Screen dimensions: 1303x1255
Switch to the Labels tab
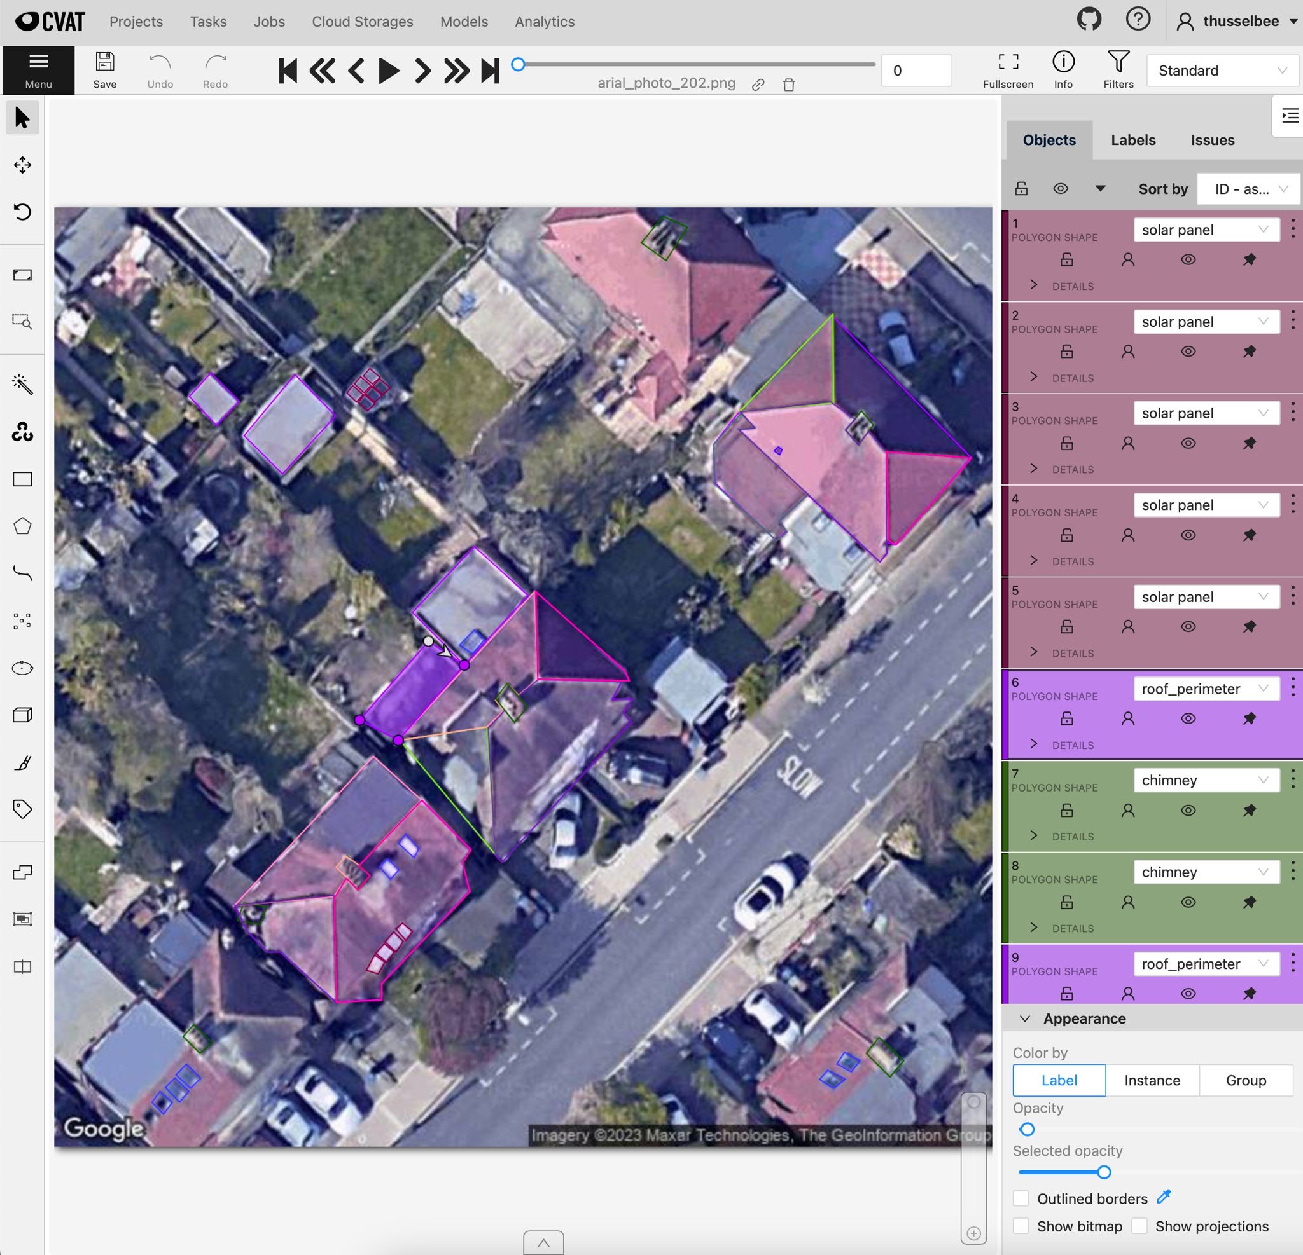1133,140
